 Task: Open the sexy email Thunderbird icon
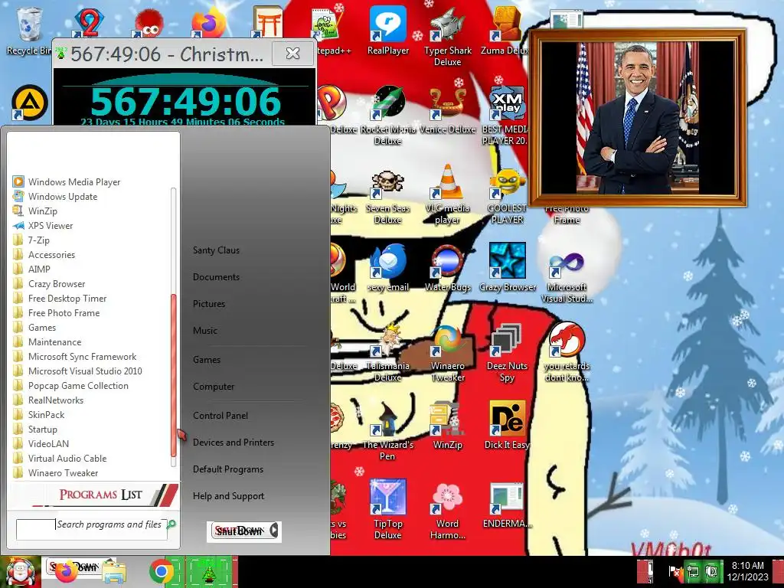(388, 268)
